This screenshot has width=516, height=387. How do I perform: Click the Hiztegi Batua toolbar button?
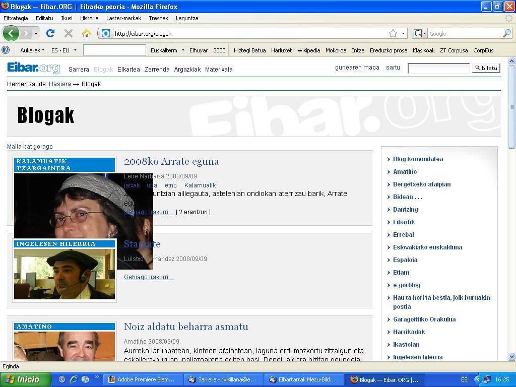pyautogui.click(x=250, y=50)
